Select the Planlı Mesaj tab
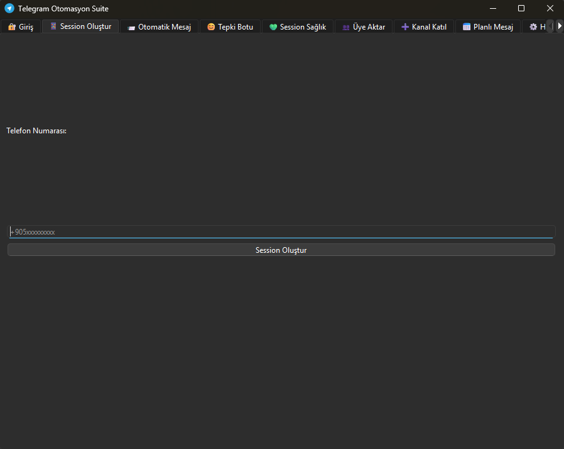Viewport: 564px width, 449px height. click(x=488, y=26)
